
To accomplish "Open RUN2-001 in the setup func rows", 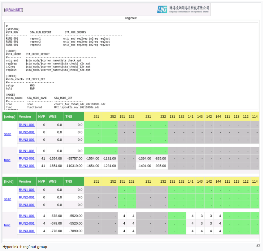I will click(x=27, y=158).
